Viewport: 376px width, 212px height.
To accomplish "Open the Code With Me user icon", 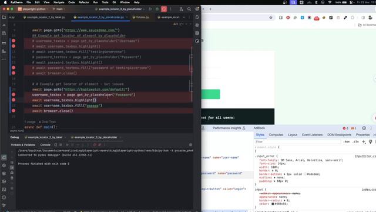I will (x=181, y=9).
